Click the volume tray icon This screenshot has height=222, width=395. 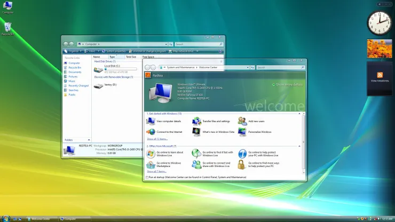pyautogui.click(x=378, y=219)
